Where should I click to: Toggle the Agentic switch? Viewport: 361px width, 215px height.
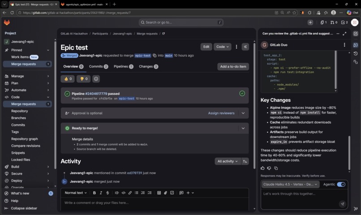point(341,185)
